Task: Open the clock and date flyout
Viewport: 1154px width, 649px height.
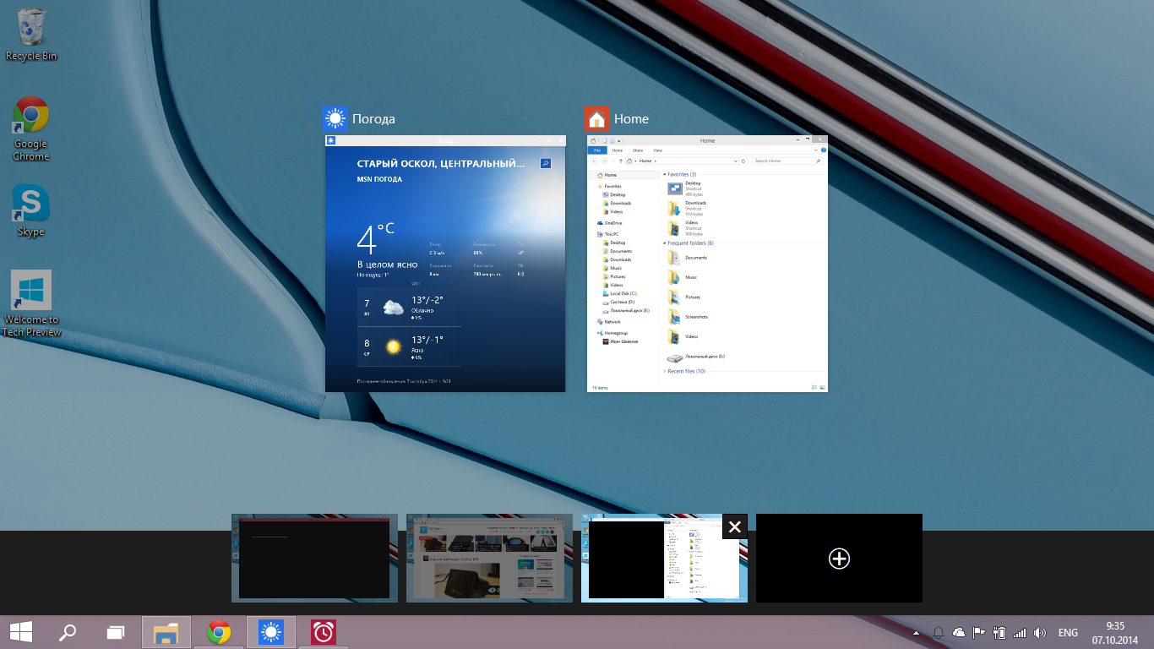Action: pyautogui.click(x=1115, y=632)
